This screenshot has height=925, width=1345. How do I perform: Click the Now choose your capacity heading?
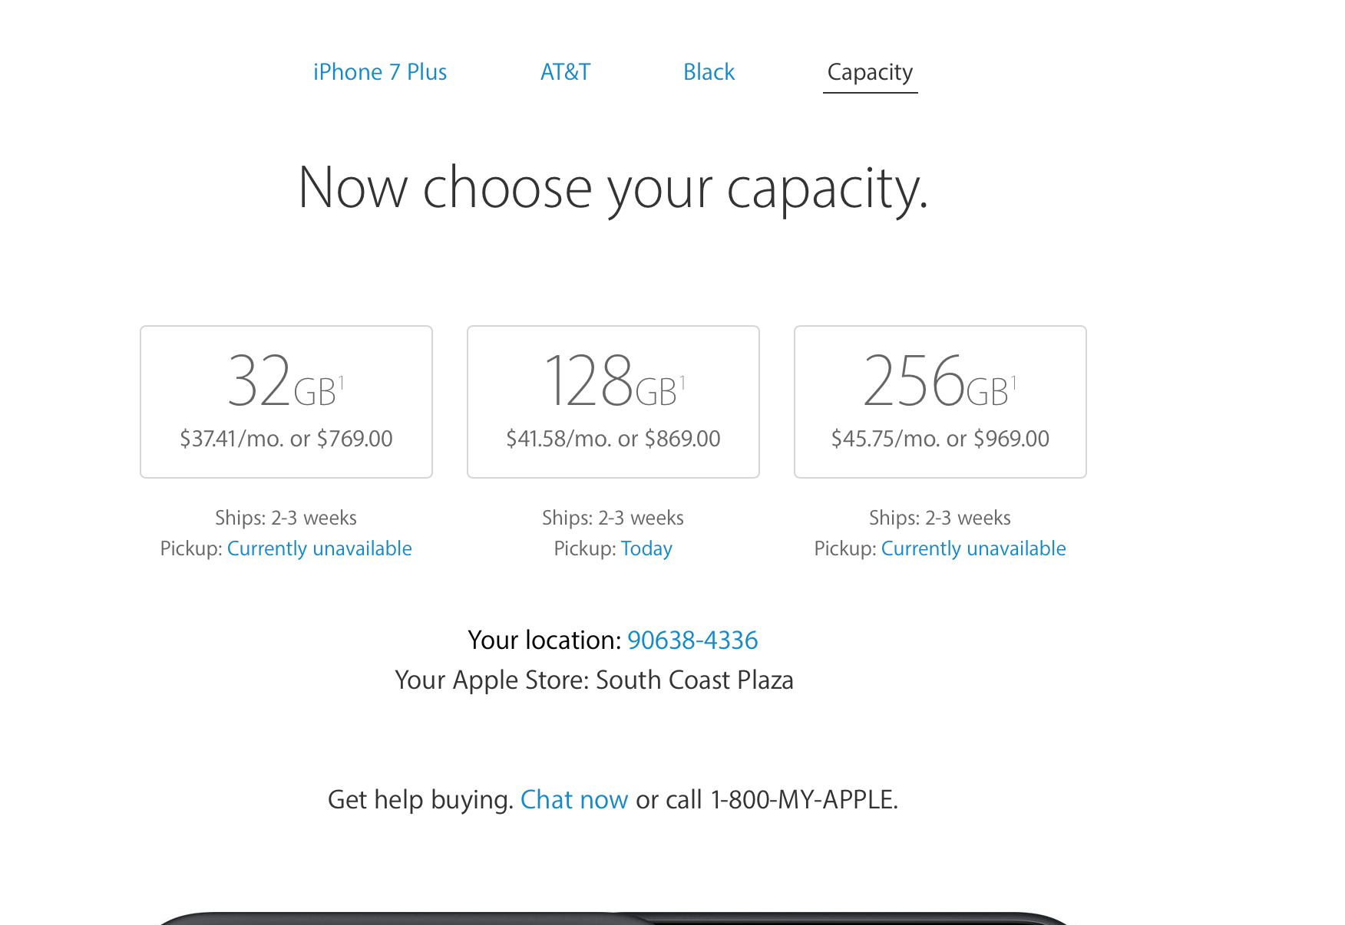pyautogui.click(x=613, y=188)
